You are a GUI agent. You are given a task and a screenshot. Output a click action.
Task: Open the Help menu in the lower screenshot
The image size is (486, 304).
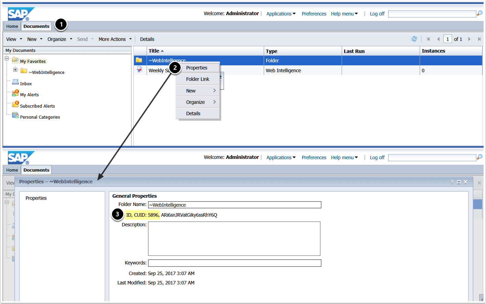pyautogui.click(x=344, y=158)
